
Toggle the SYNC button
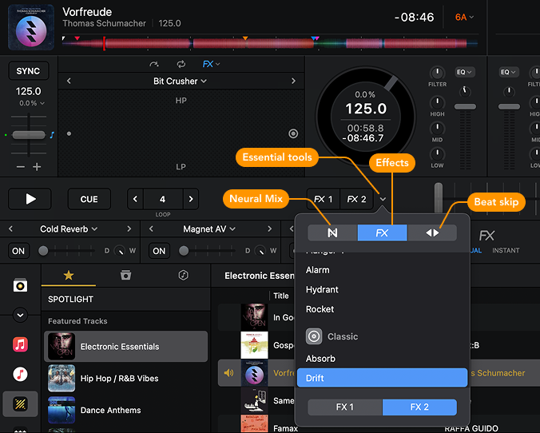tap(28, 71)
